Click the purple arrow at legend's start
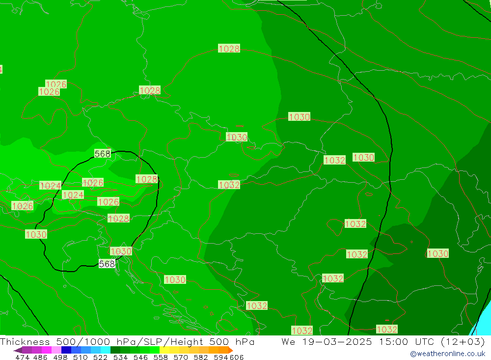The height and width of the screenshot is (360, 491). tap(18, 350)
